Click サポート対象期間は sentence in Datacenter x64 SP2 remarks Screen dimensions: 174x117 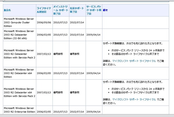[x=133, y=82]
